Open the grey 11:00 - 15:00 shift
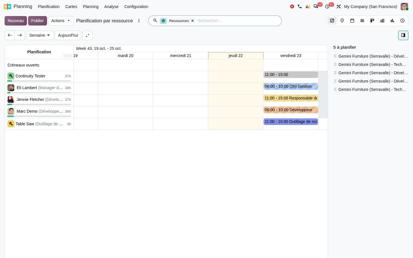413x258 pixels. (291, 75)
